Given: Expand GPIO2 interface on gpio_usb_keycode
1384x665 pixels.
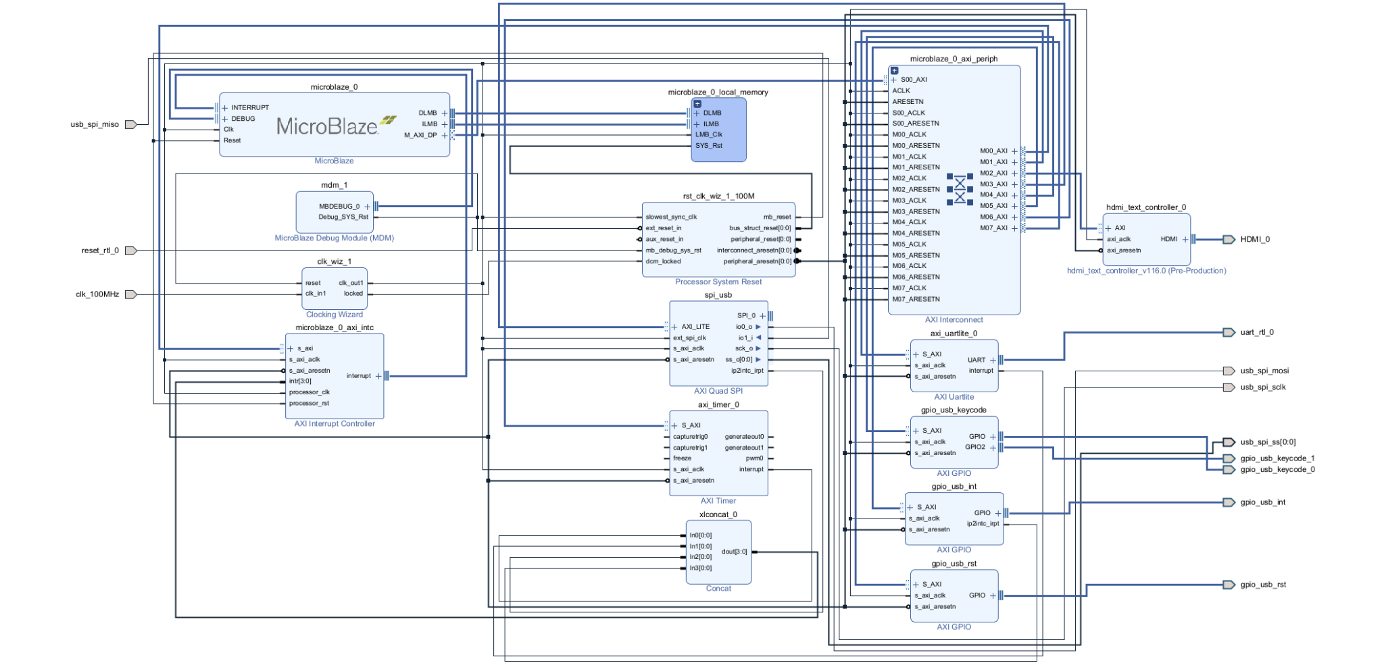Looking at the screenshot, I should (993, 448).
